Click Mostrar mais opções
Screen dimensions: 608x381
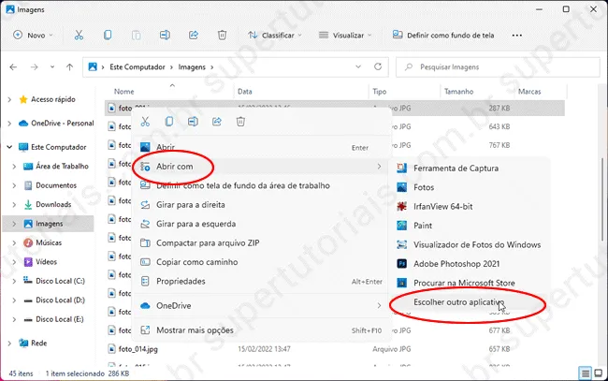(261, 330)
